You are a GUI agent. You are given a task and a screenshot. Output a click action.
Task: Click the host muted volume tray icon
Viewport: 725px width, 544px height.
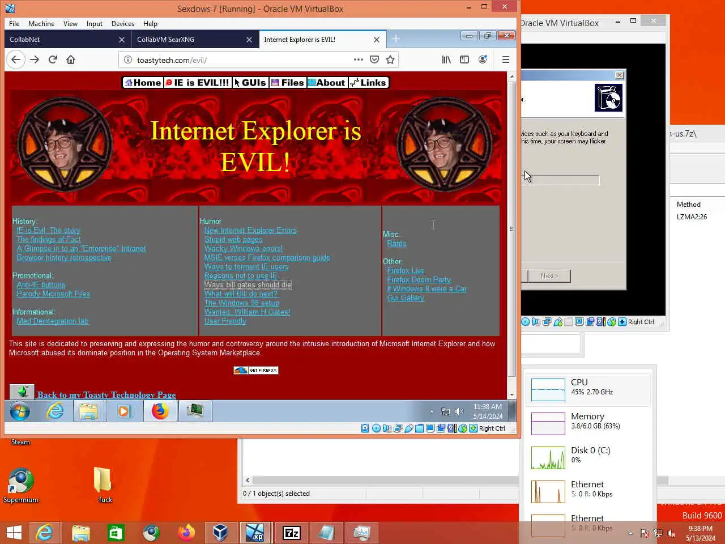pyautogui.click(x=672, y=533)
